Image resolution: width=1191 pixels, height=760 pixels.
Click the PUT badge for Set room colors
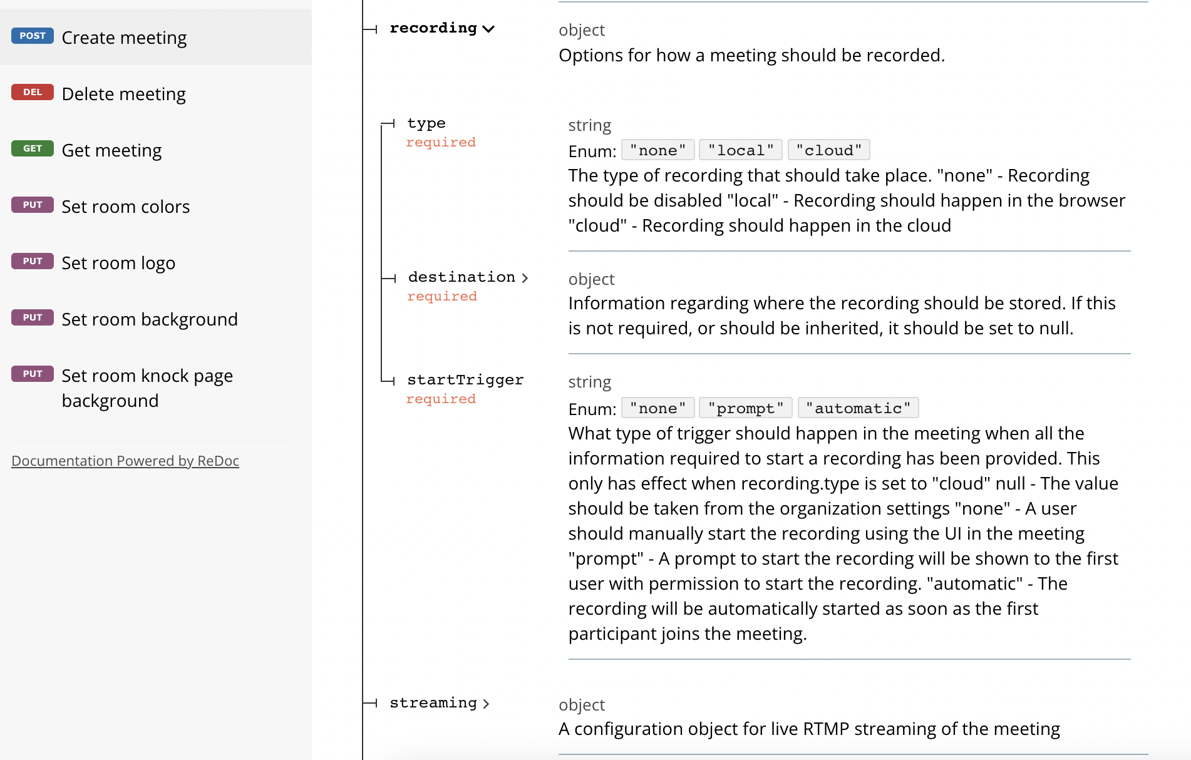click(x=33, y=205)
